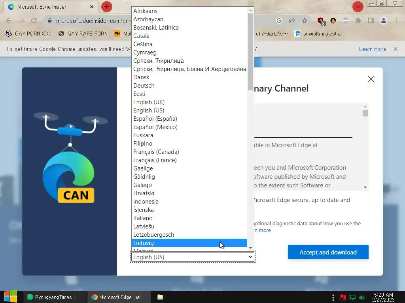This screenshot has height=303, width=405.
Task: Click the Accept and download button
Action: (328, 252)
